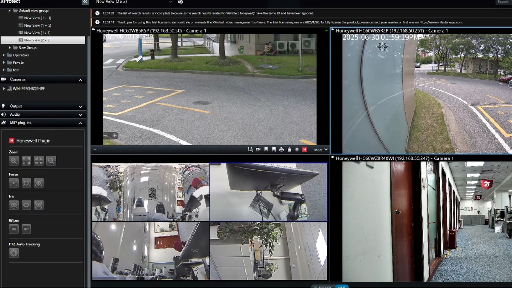Screen dimensions: 512x288
Task: Add a bookmark from camera toolbar
Action: coord(266,150)
